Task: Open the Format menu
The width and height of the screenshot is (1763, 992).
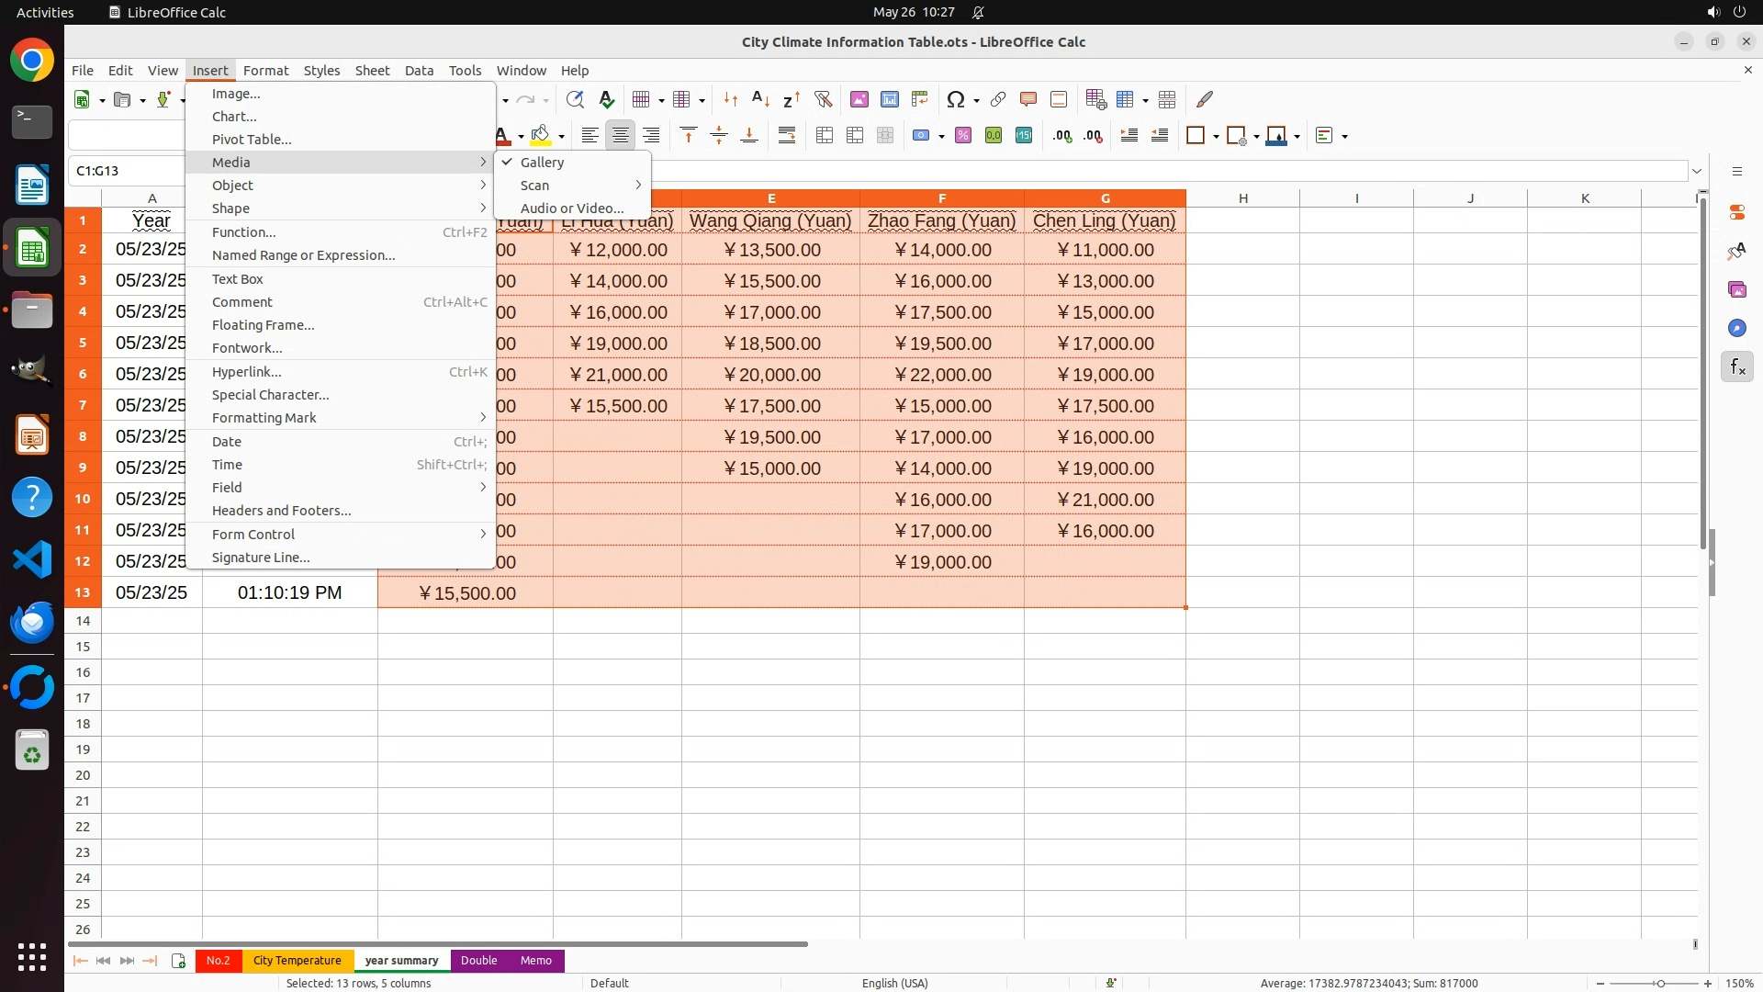Action: click(265, 71)
